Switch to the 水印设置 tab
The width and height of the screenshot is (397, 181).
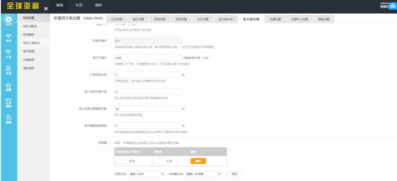point(202,19)
